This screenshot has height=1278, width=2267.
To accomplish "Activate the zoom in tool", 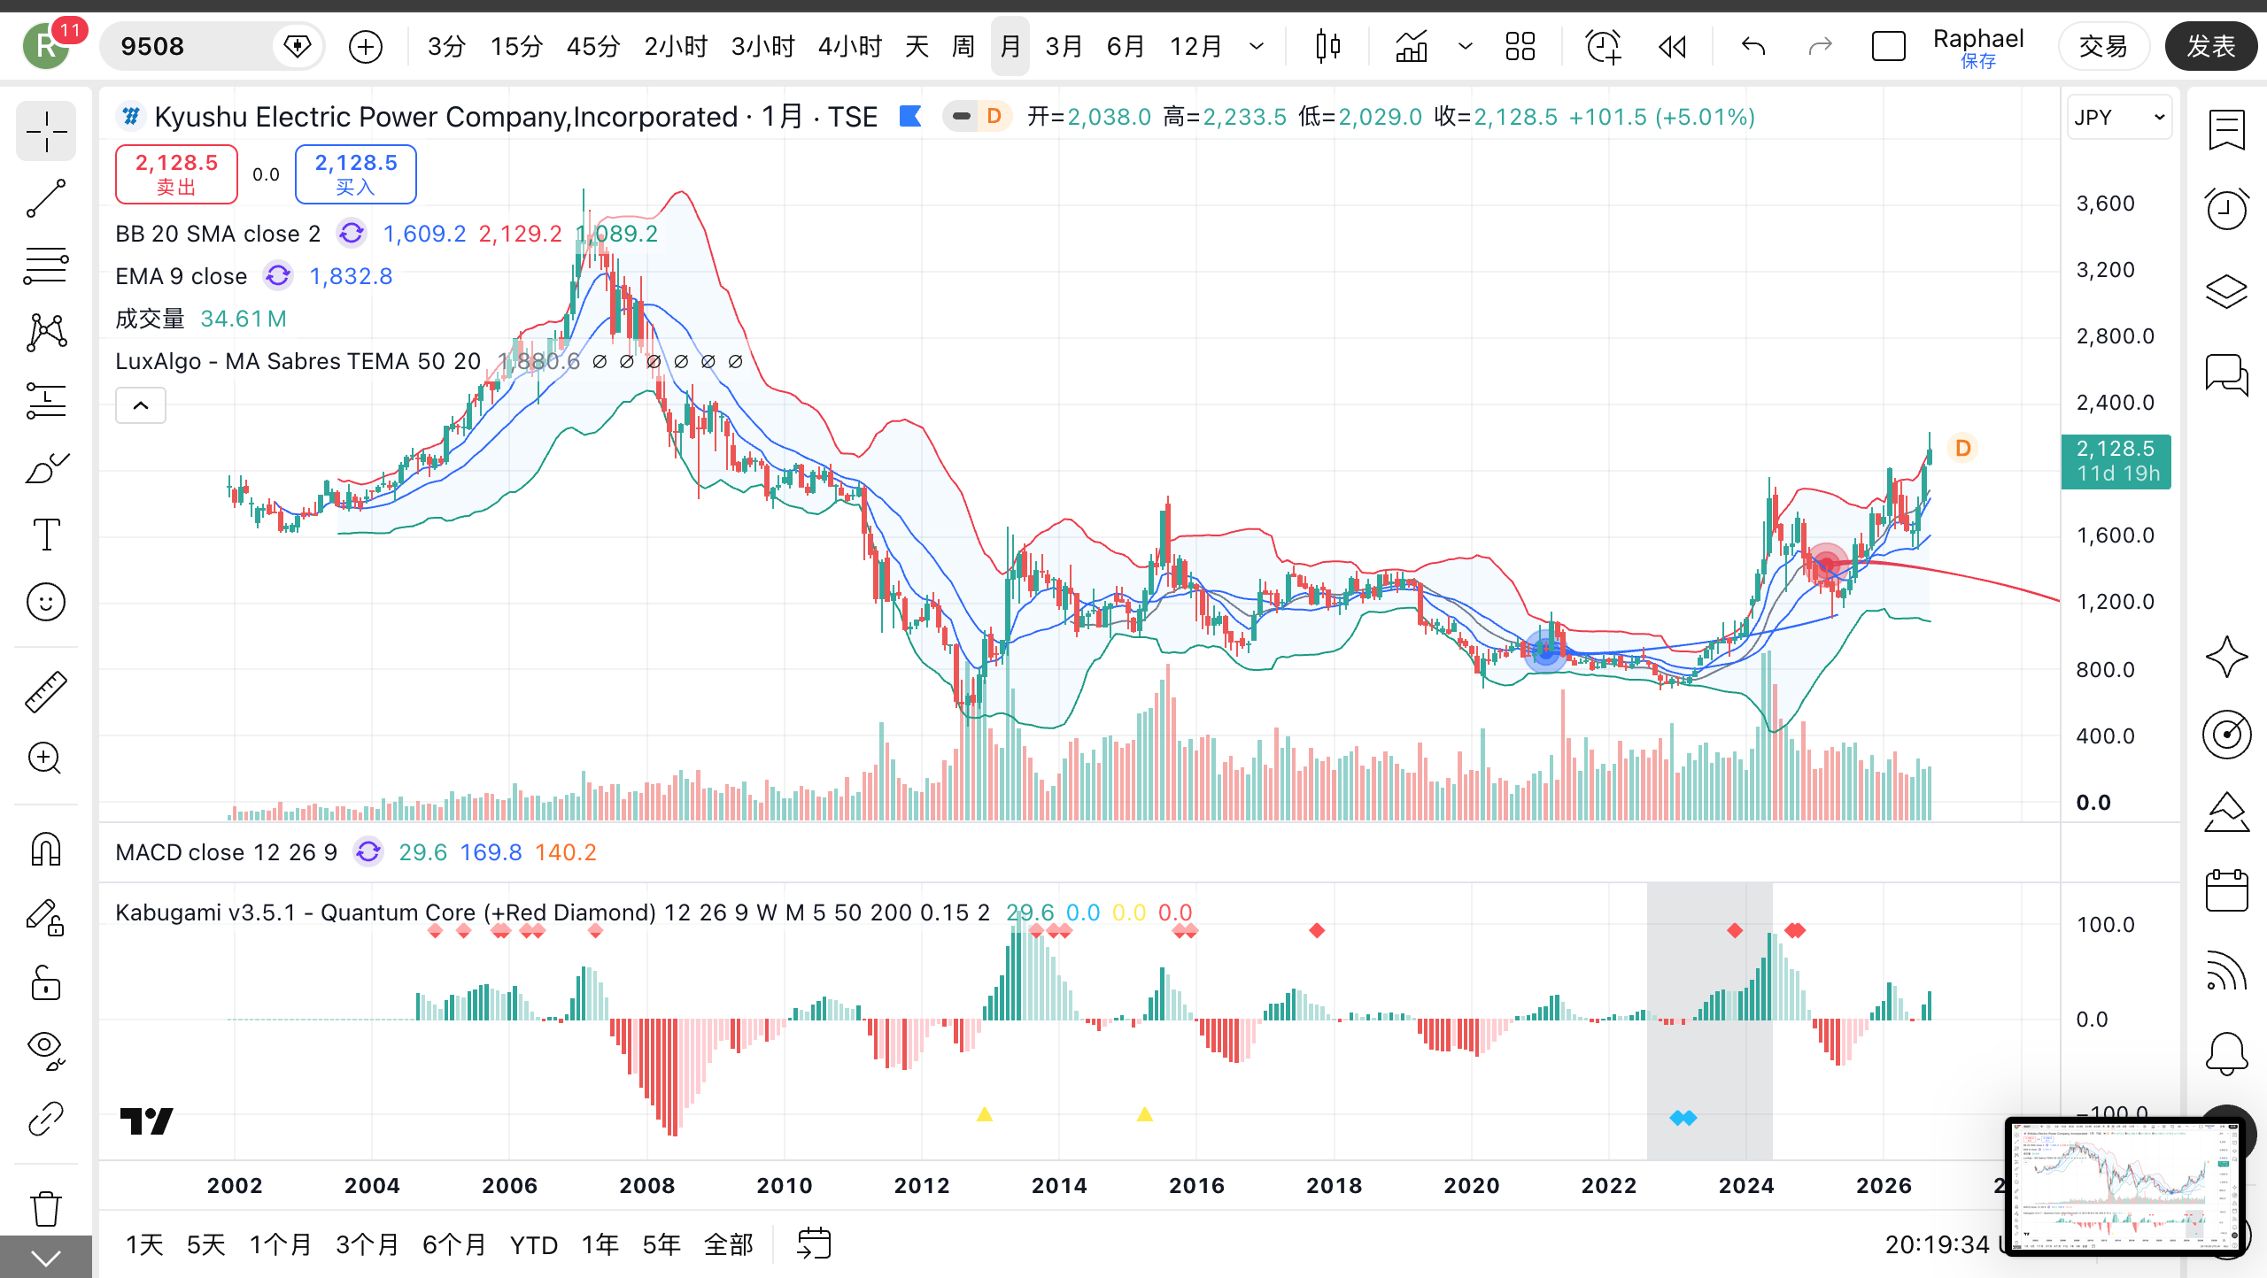I will coord(46,758).
